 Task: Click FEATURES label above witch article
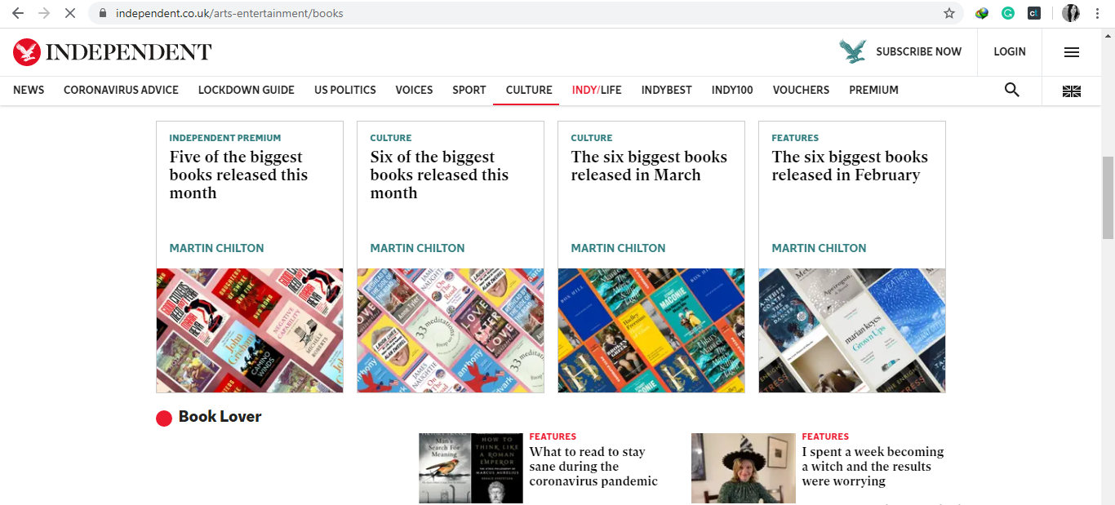(x=825, y=436)
